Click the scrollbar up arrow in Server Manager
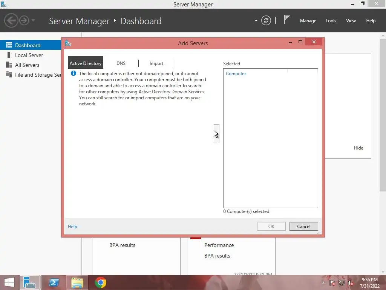The width and height of the screenshot is (386, 290). pyautogui.click(x=383, y=36)
